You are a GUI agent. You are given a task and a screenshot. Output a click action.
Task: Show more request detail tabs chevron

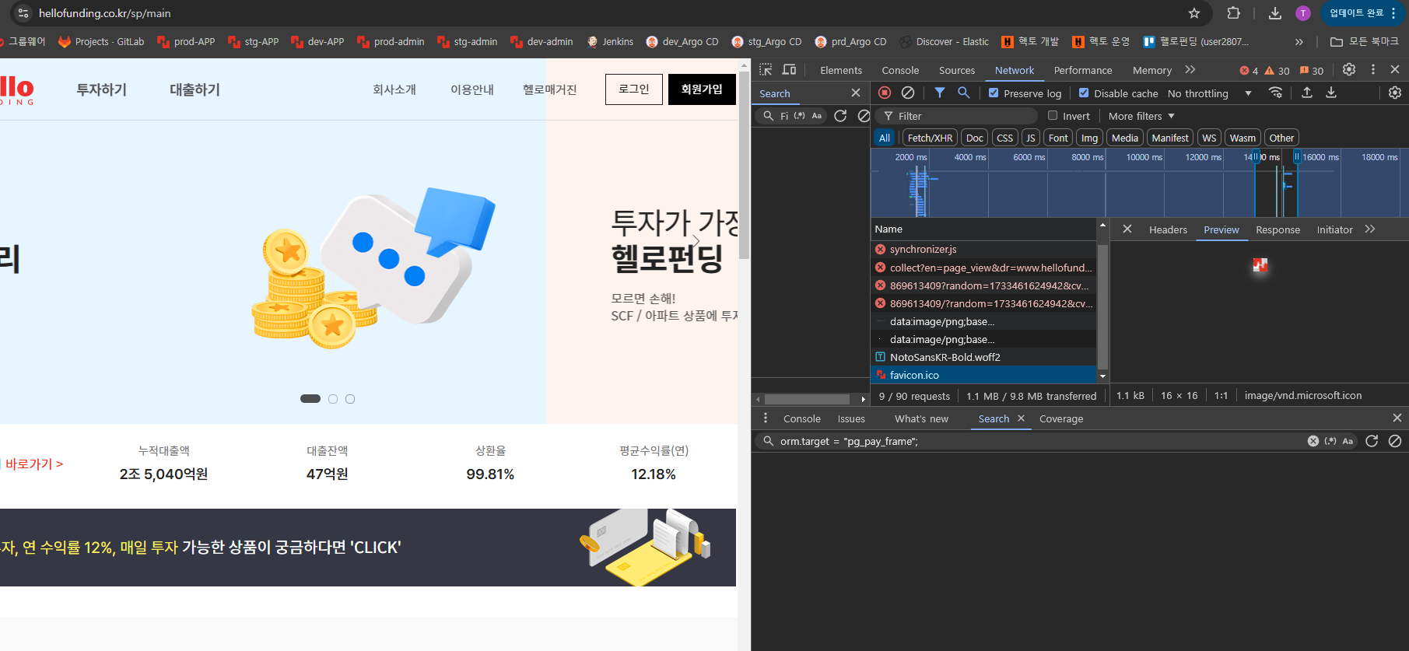(1370, 229)
